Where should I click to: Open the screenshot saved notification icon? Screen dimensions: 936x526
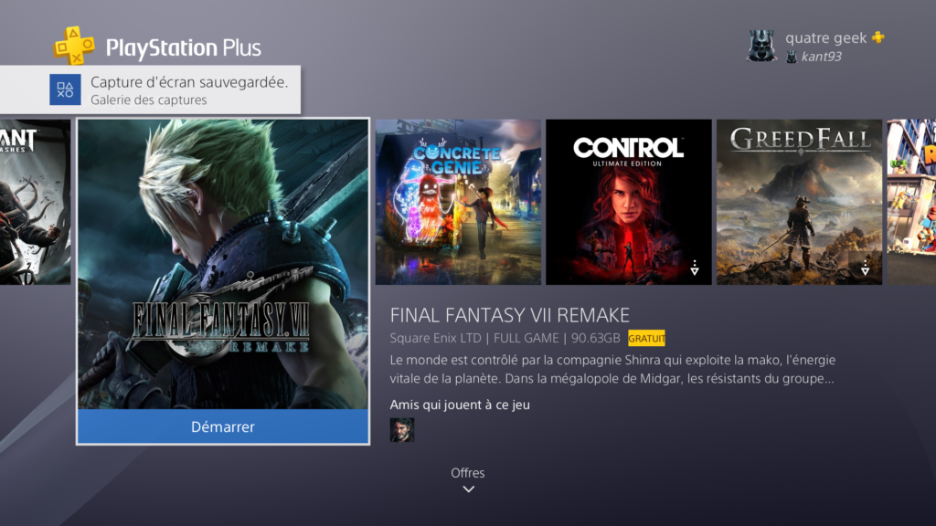tap(65, 89)
